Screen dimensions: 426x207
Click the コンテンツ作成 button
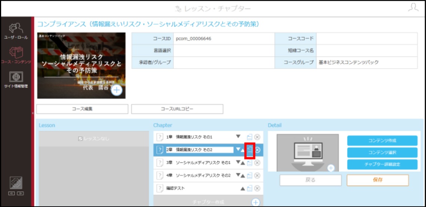382,141
